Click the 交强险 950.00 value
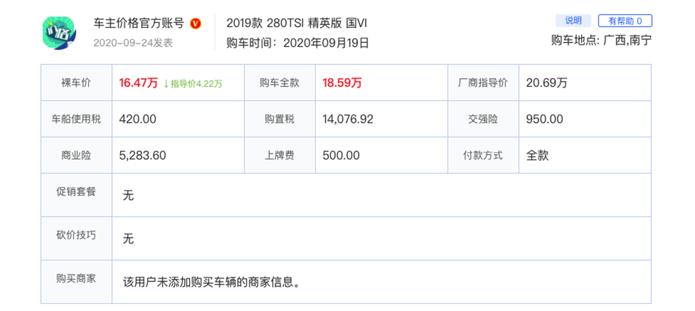This screenshot has width=695, height=311. tap(544, 119)
